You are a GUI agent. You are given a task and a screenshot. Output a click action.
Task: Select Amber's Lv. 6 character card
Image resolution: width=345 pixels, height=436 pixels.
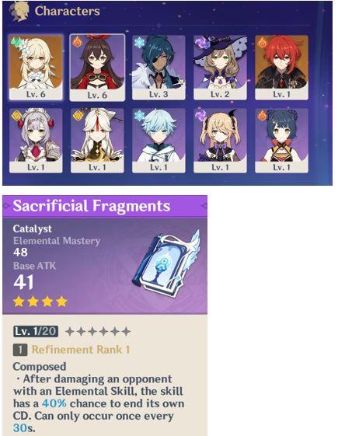[97, 68]
